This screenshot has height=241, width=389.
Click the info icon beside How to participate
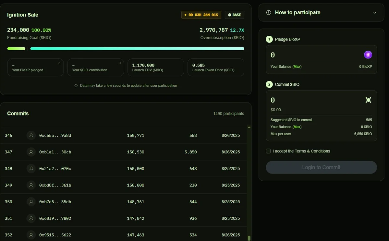[269, 13]
